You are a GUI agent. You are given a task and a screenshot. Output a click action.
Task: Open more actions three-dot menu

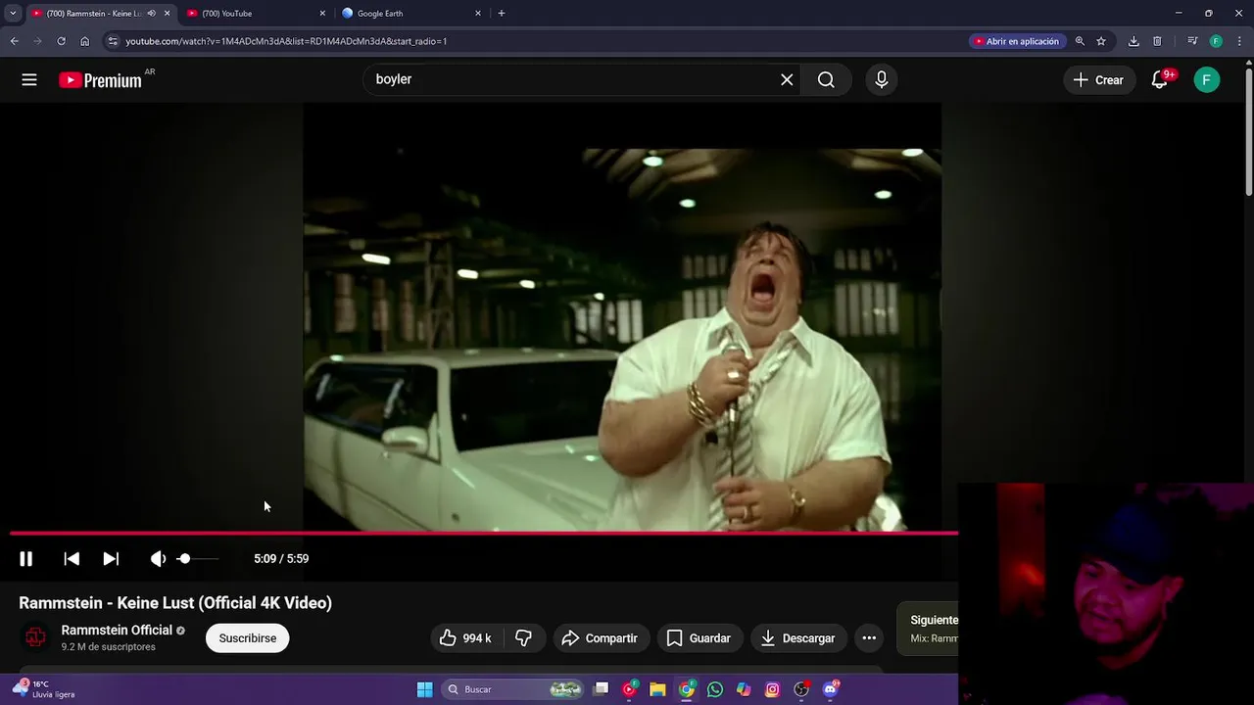click(x=869, y=638)
